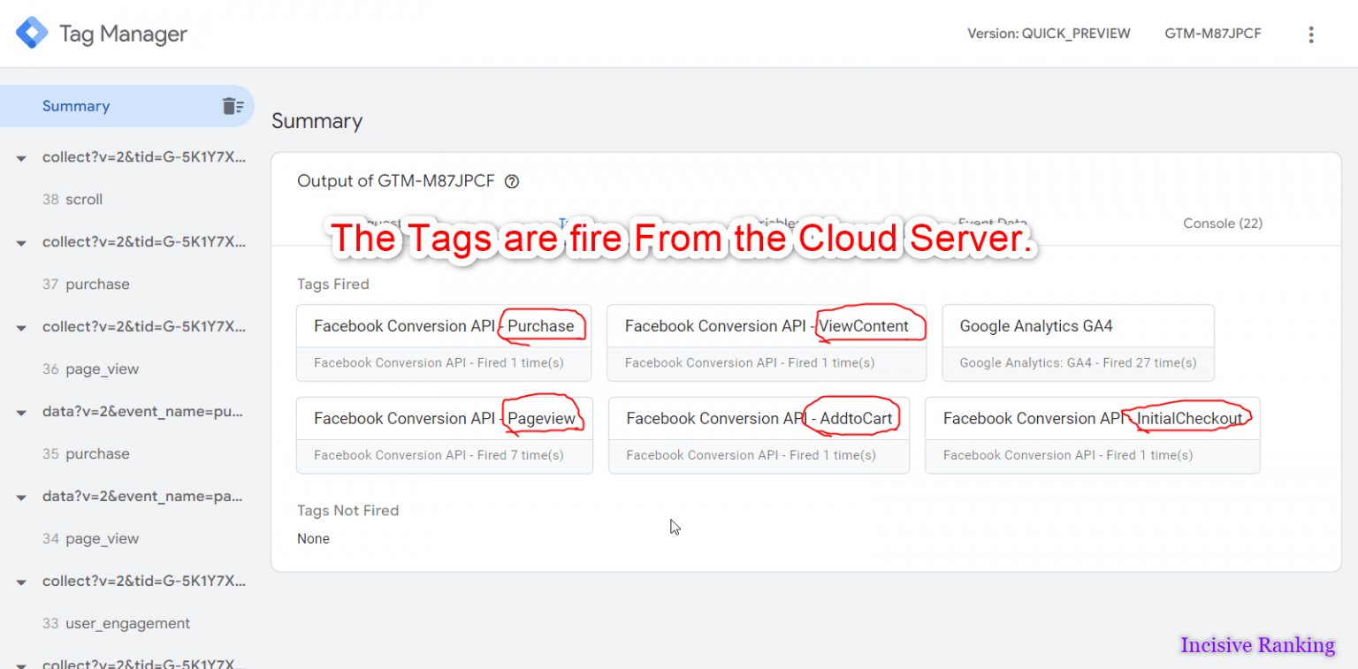Select the Summary item in sidebar

tap(126, 106)
